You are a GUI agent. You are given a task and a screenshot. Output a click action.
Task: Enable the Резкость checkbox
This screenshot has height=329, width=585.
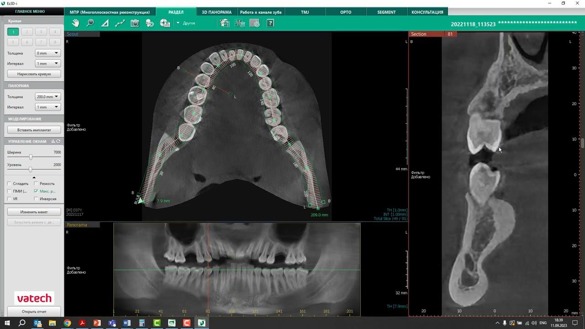(x=36, y=184)
